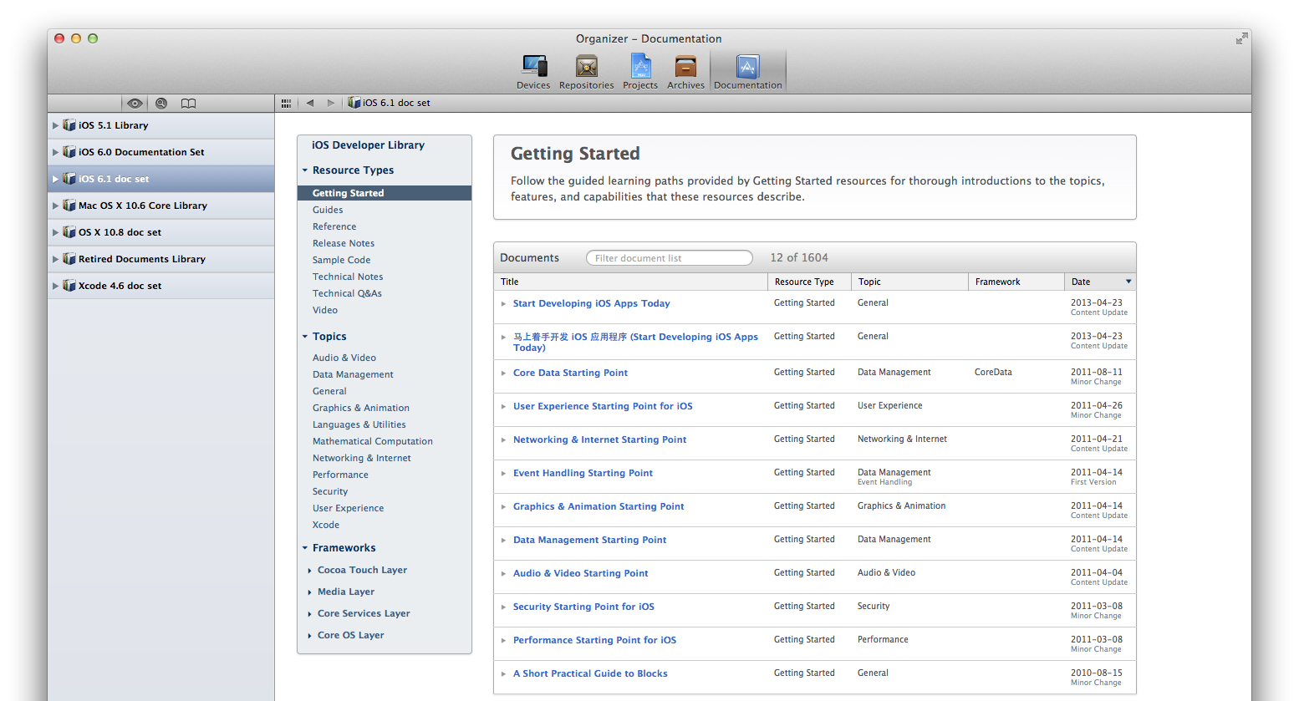Image resolution: width=1299 pixels, height=701 pixels.
Task: Expand the Core Data Starting Point row
Action: 503,373
